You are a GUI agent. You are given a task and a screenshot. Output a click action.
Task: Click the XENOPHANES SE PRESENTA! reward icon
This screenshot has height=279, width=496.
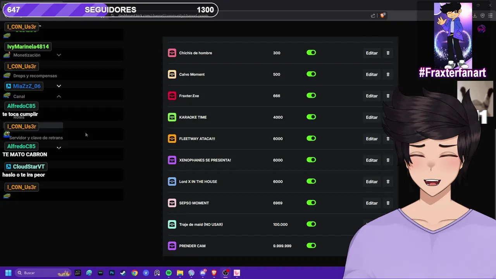[x=172, y=160]
